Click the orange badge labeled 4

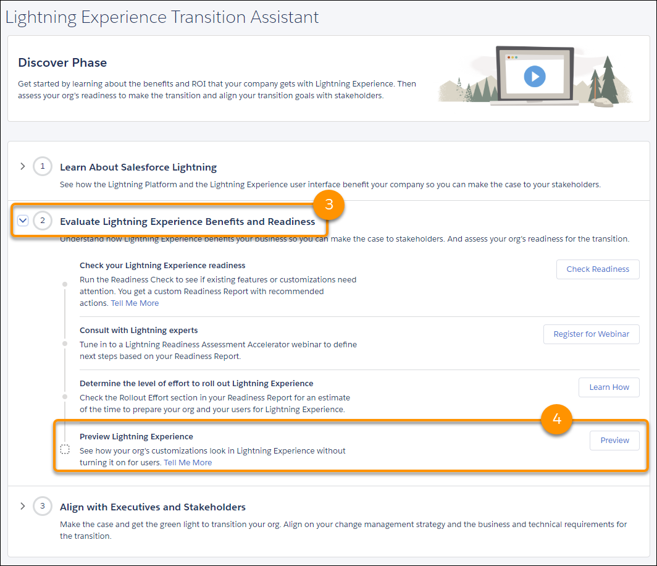click(557, 419)
